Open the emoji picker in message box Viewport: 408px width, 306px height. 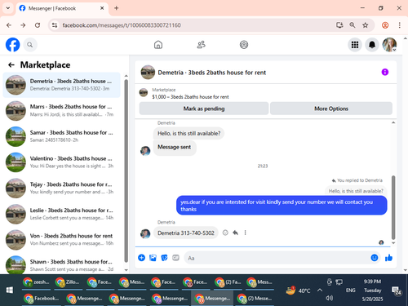click(x=375, y=258)
